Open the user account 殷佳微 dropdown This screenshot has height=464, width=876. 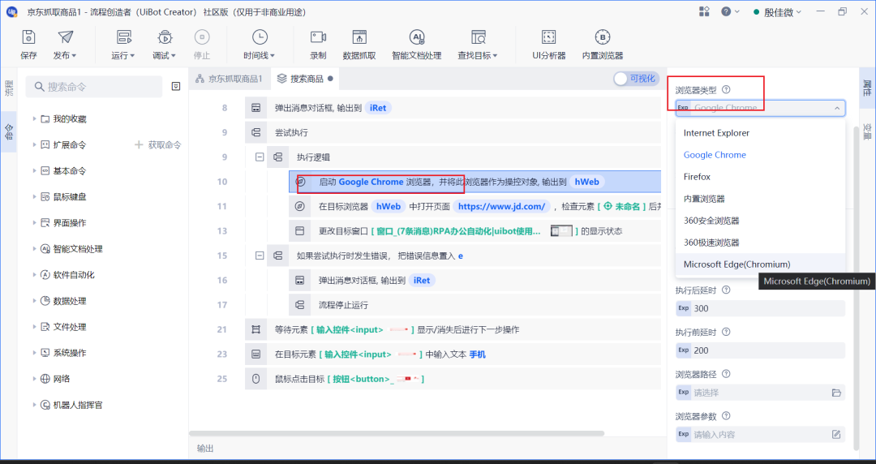click(x=778, y=11)
